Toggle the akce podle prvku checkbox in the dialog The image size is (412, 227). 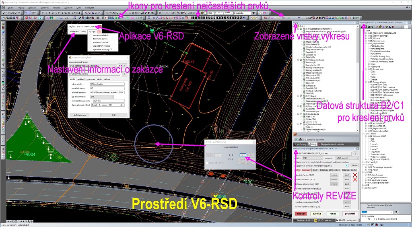point(207,163)
